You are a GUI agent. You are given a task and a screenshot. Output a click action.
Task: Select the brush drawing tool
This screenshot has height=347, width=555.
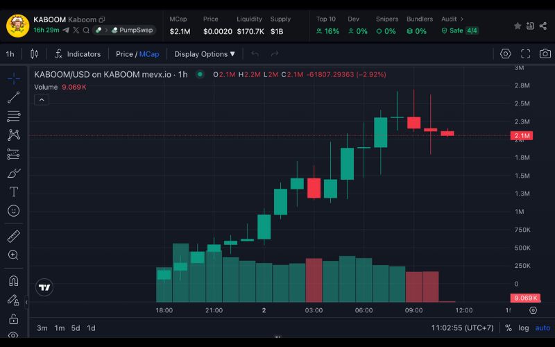click(13, 173)
